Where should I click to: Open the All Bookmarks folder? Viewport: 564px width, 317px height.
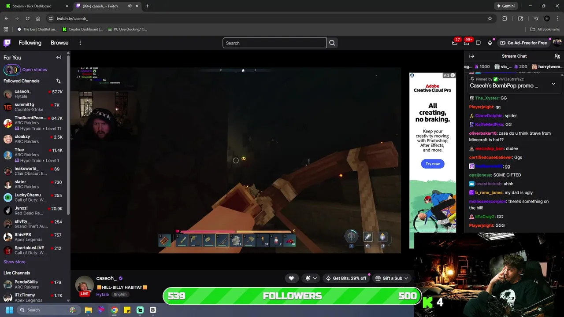(x=545, y=29)
